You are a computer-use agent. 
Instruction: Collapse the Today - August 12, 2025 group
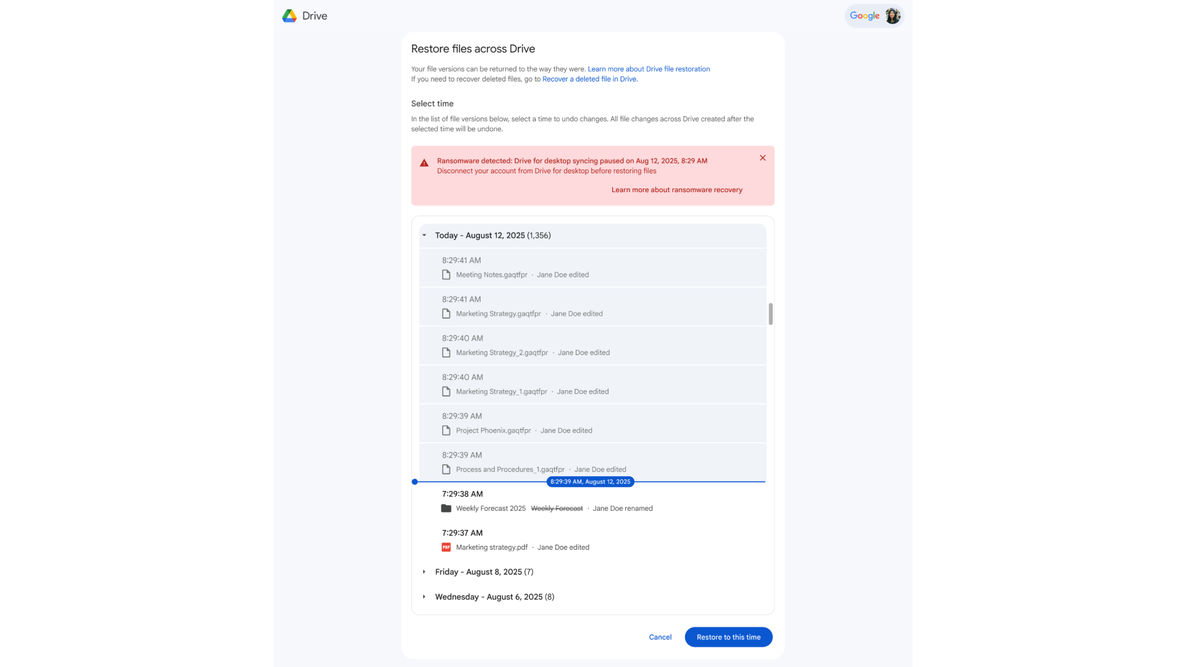click(x=424, y=235)
